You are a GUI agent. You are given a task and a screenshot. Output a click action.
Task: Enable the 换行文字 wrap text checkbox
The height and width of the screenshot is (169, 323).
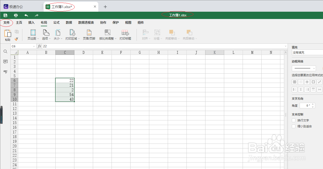coord(294,120)
